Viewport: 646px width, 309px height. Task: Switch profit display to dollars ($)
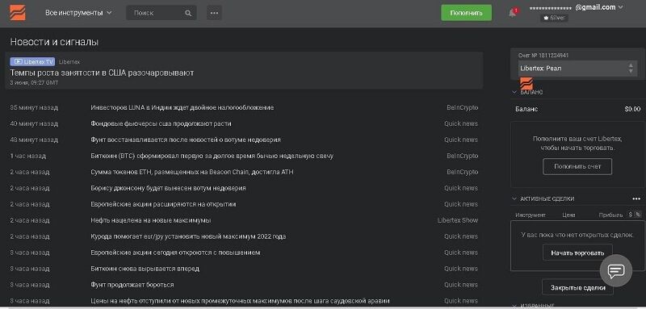pyautogui.click(x=631, y=215)
